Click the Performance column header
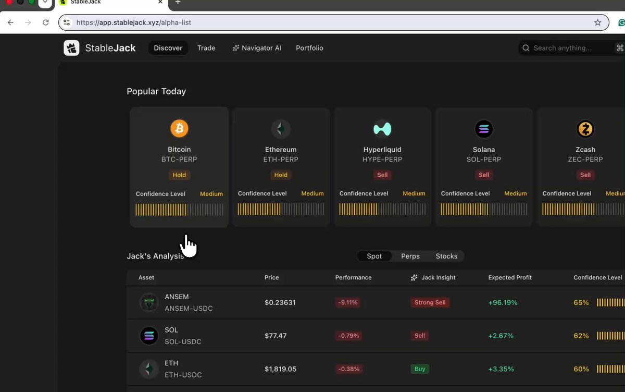The image size is (625, 392). coord(353,277)
